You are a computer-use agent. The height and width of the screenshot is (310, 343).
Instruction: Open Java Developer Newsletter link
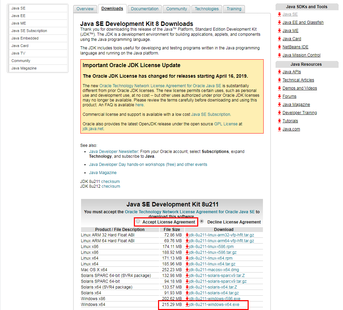pyautogui.click(x=113, y=151)
